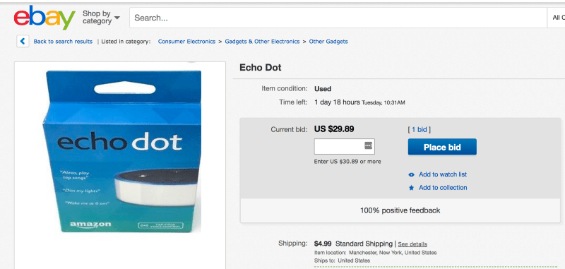565x269 pixels.
Task: Click the eye icon beside watch list
Action: tap(412, 174)
